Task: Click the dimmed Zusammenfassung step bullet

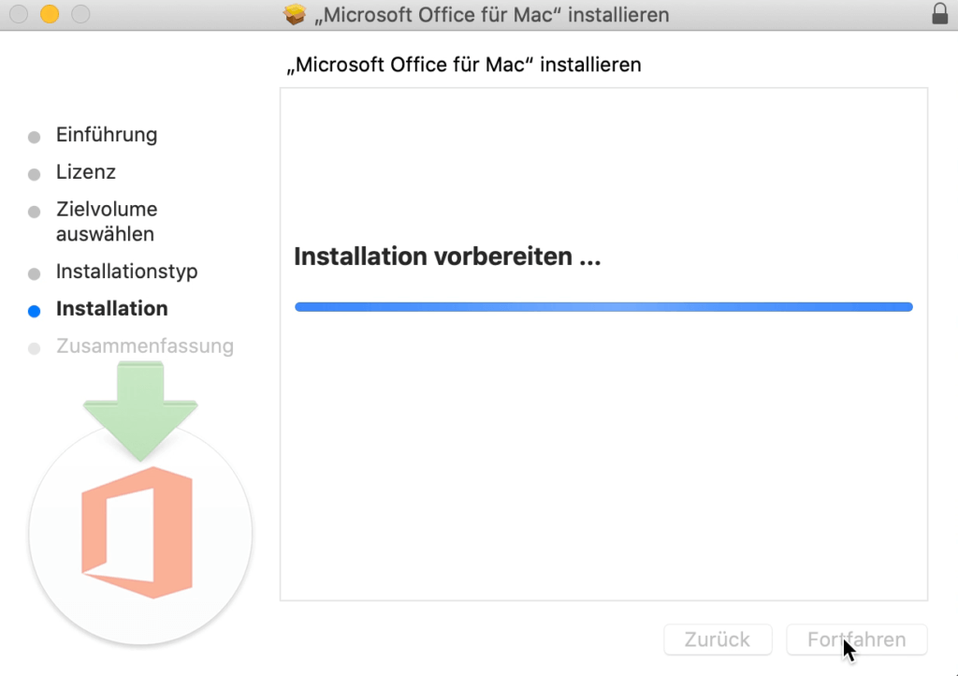Action: 34,346
